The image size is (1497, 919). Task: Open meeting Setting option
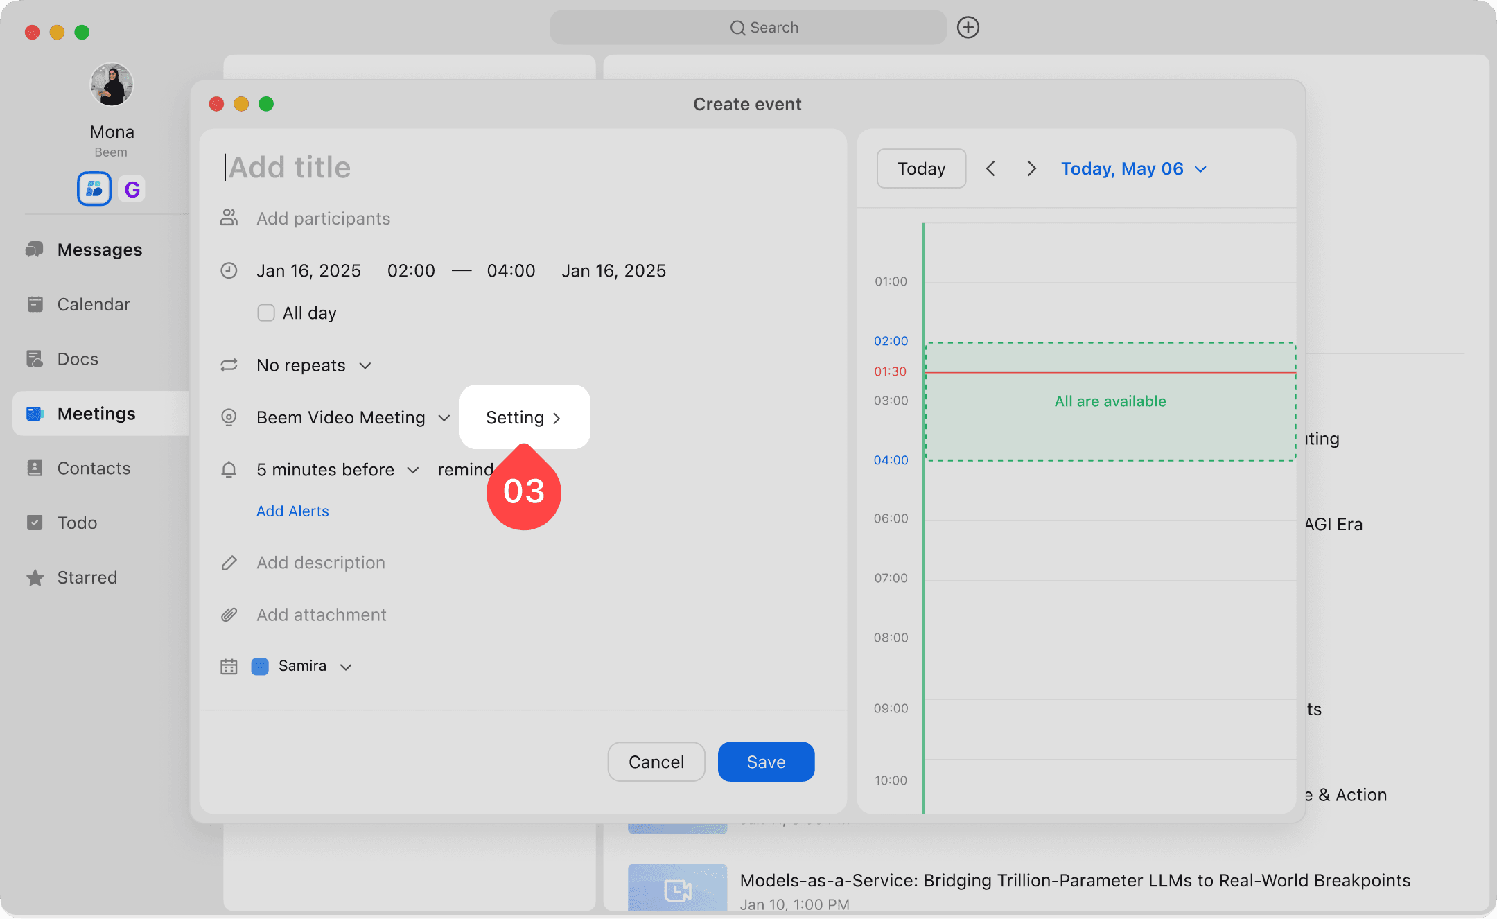coord(524,417)
